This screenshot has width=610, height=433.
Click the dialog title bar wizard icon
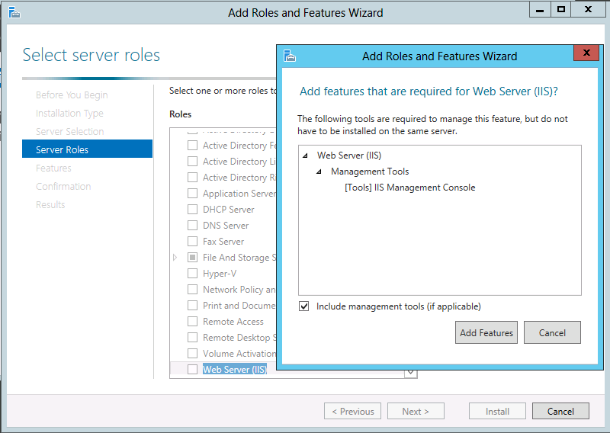[290, 56]
